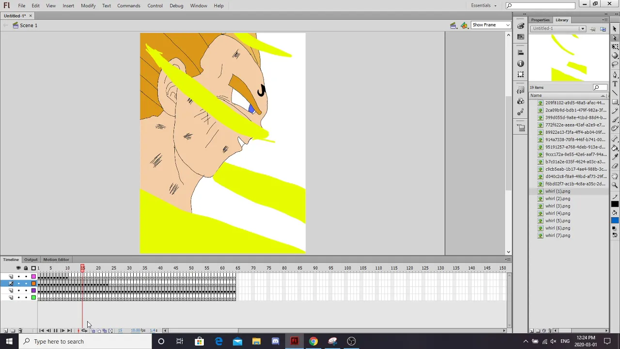Open the Essentials workspace dropdown

coord(483,5)
